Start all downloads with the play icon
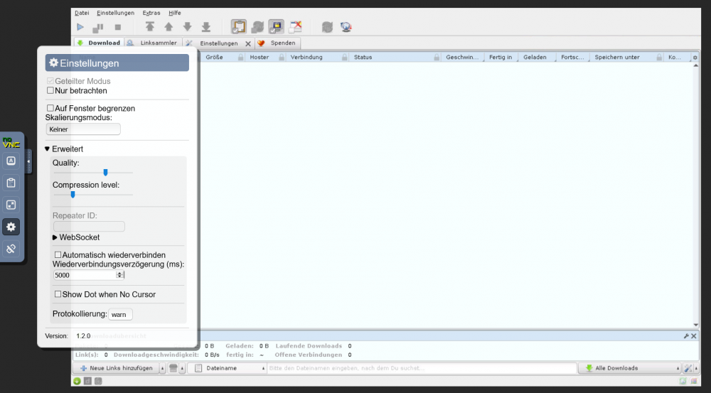The width and height of the screenshot is (711, 393). point(80,27)
